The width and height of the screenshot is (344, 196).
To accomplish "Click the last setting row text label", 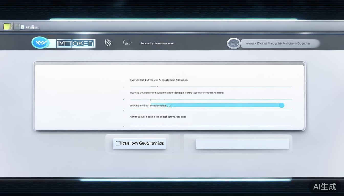I will (158, 117).
